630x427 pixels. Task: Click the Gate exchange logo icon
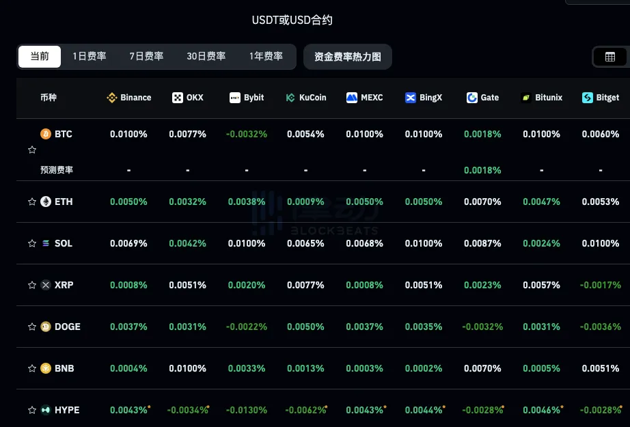point(471,98)
